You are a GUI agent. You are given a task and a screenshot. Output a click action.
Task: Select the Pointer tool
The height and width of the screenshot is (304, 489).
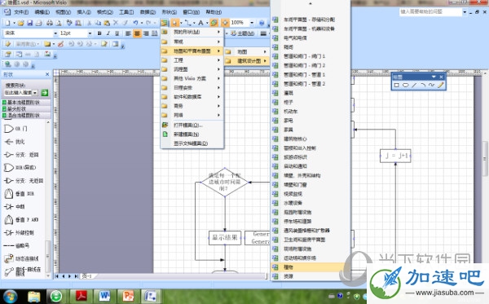pos(174,23)
